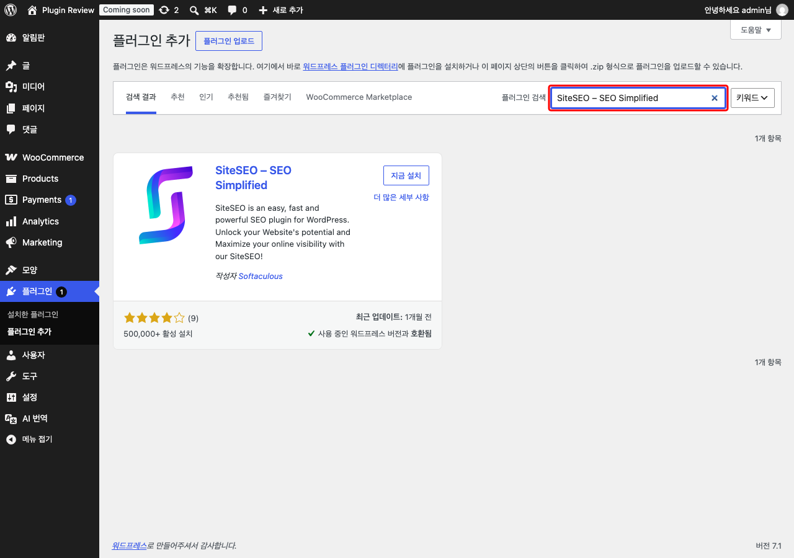Expand the 도움말 help panel
The image size is (794, 558).
coord(756,30)
